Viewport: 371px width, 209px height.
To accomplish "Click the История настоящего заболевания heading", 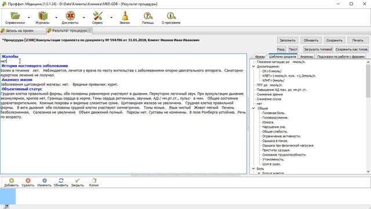I will (35, 66).
